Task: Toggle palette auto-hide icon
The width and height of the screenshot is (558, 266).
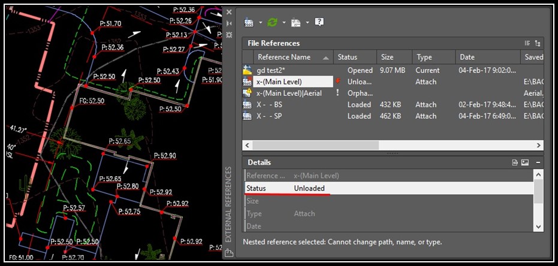Action: [x=229, y=23]
